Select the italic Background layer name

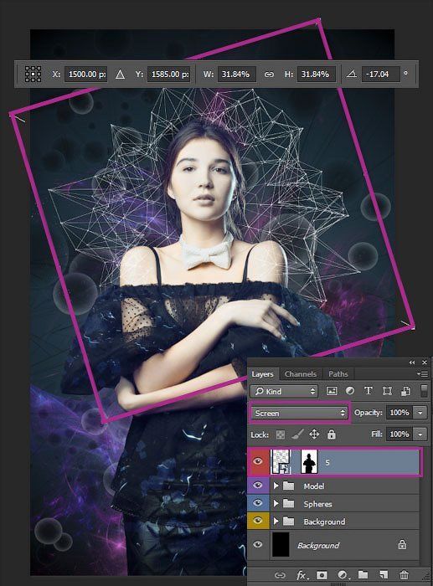318,546
